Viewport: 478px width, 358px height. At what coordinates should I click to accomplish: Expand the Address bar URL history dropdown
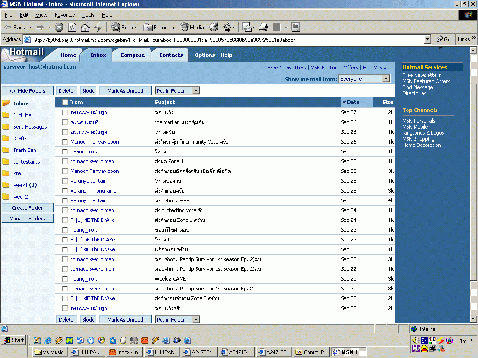[x=428, y=39]
